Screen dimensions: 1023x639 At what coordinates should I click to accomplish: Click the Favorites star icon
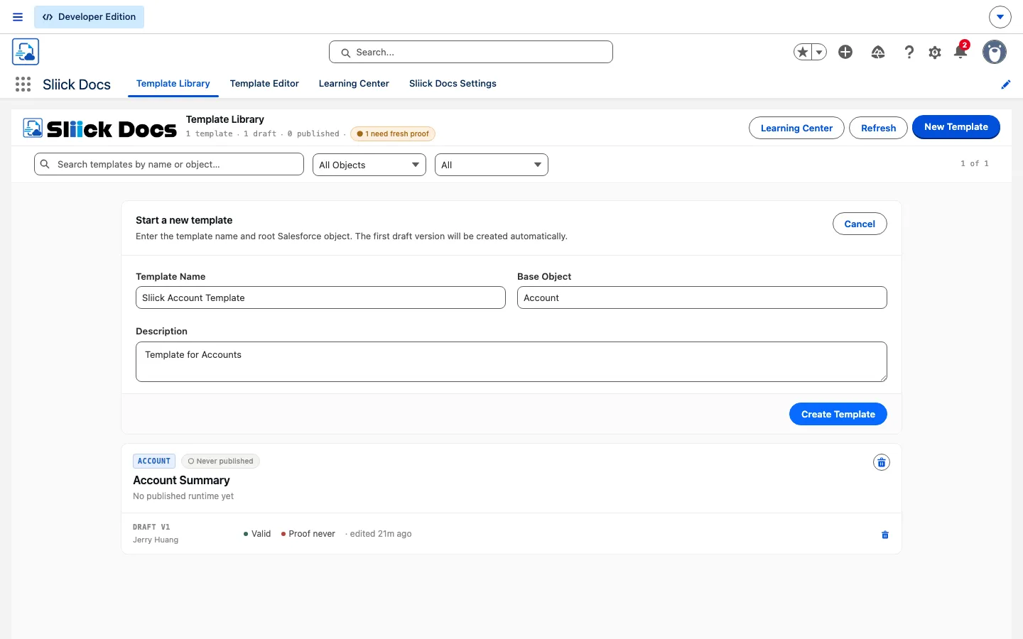(803, 52)
